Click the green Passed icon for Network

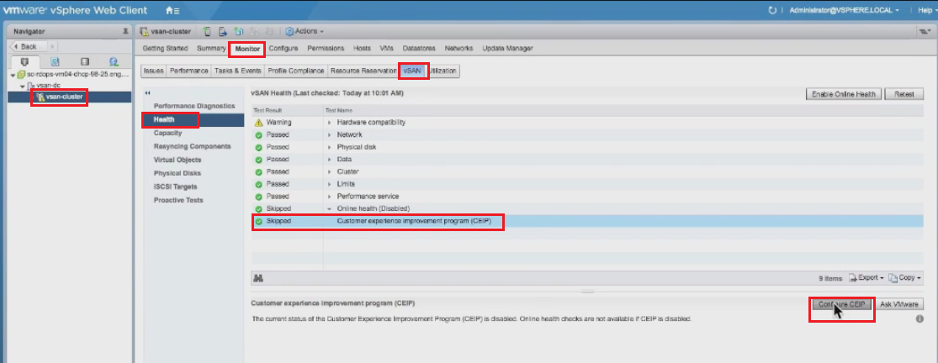tap(258, 135)
